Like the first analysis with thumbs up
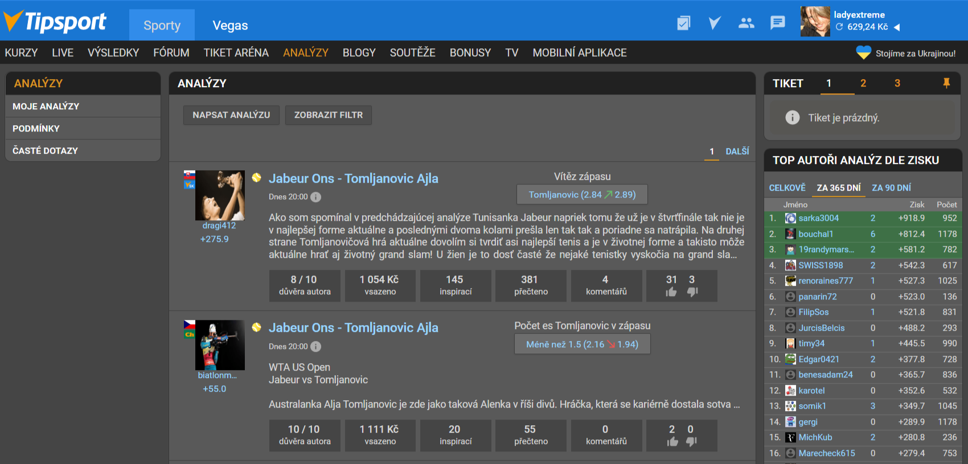 (x=671, y=291)
